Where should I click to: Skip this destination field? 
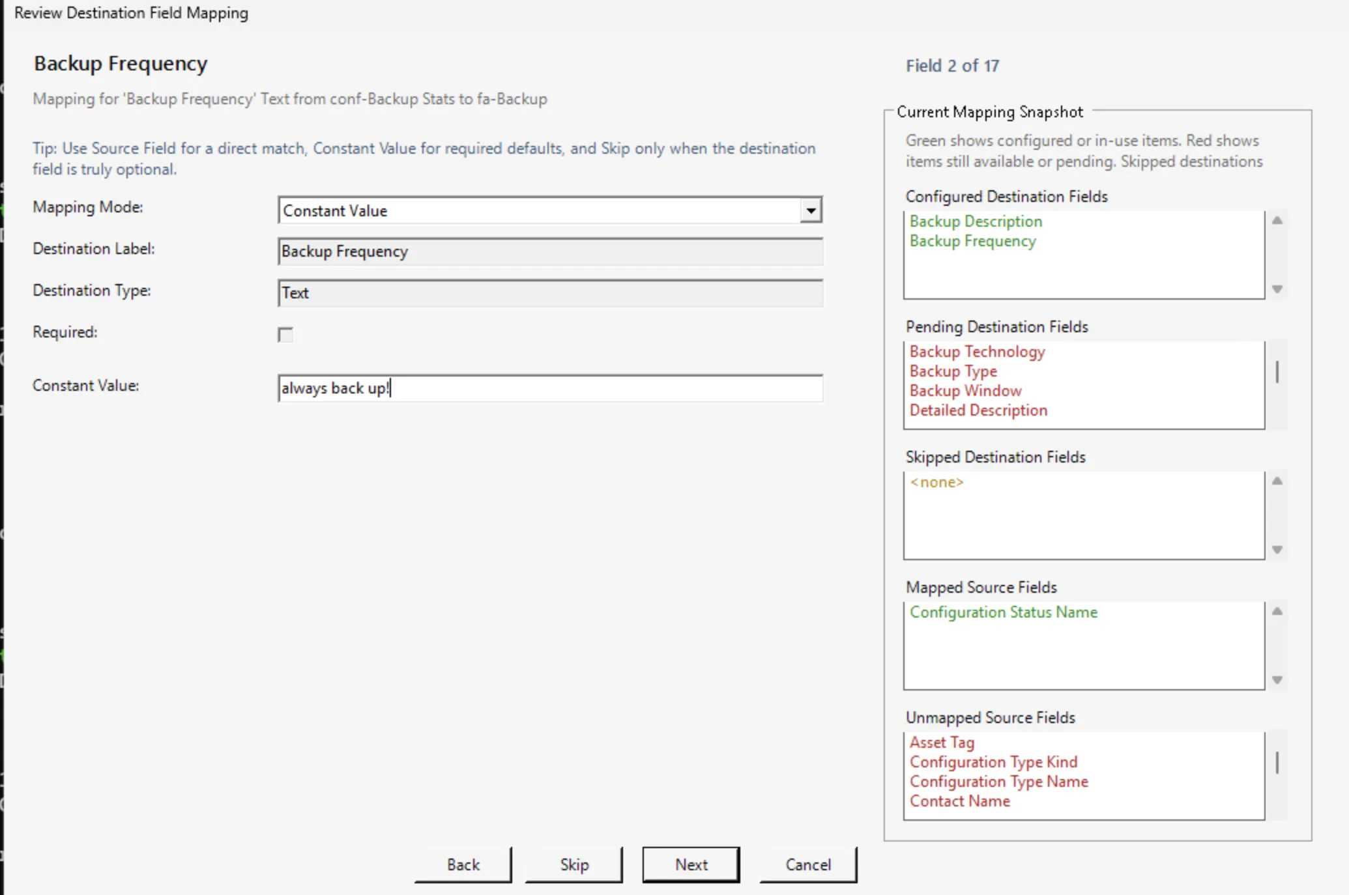[574, 864]
